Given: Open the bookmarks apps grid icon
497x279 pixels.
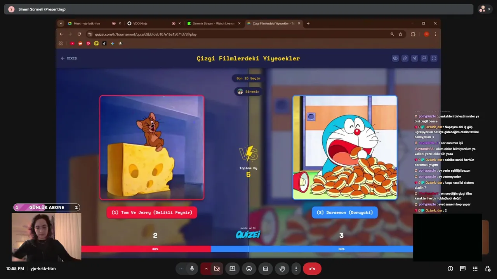Looking at the screenshot, I should tap(61, 43).
